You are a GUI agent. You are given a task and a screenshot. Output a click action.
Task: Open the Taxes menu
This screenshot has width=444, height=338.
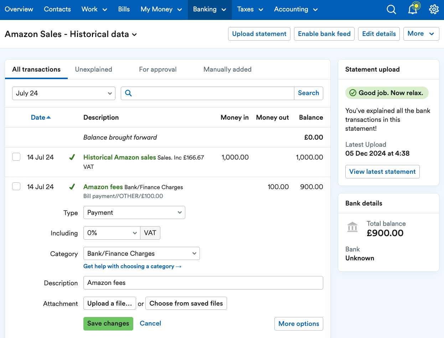tap(250, 10)
